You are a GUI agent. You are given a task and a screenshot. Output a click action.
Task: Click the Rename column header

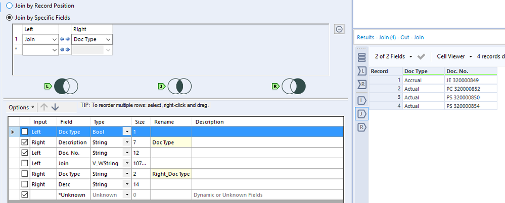[x=171, y=122]
